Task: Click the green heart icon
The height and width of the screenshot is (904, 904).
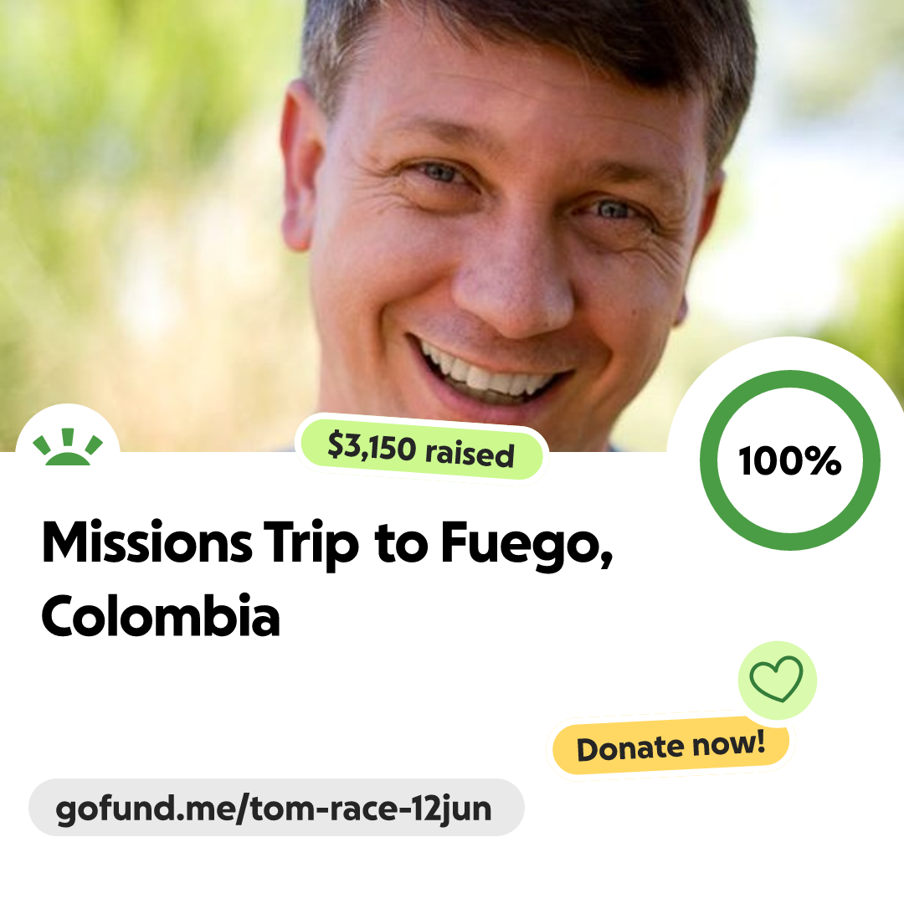Action: pyautogui.click(x=776, y=679)
